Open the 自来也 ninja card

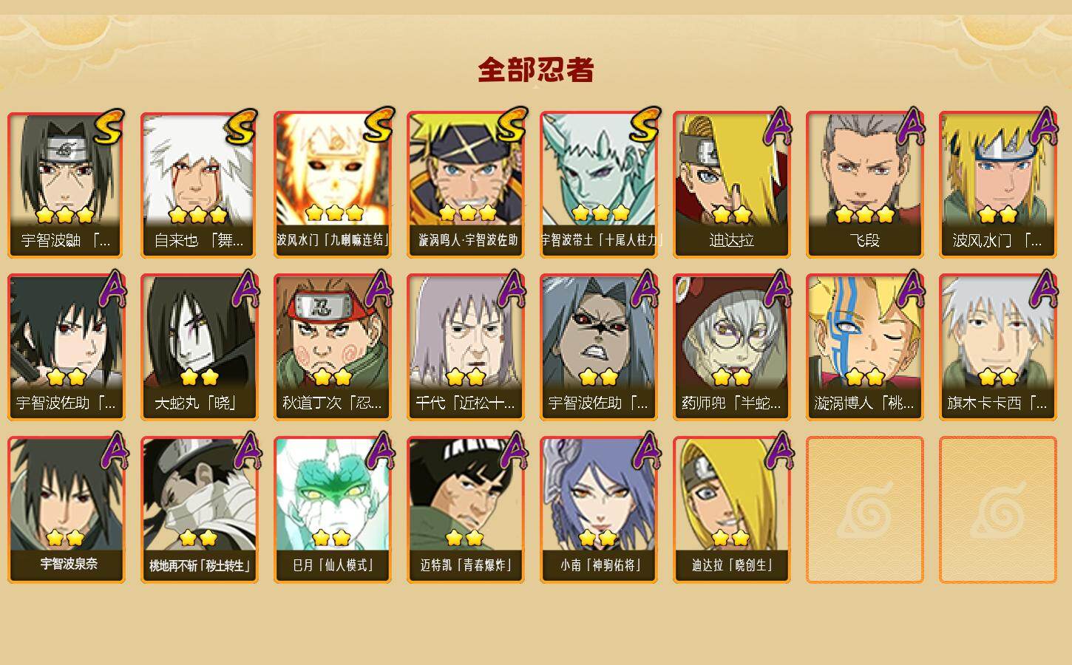pyautogui.click(x=199, y=185)
